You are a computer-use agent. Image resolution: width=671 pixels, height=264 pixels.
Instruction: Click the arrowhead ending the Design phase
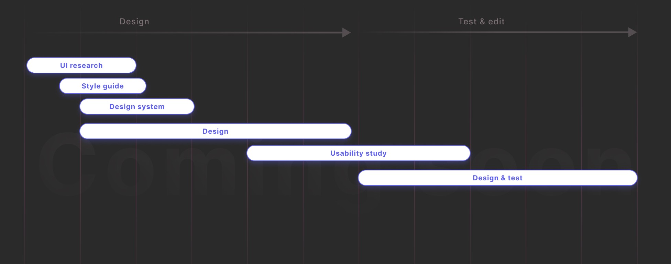346,33
